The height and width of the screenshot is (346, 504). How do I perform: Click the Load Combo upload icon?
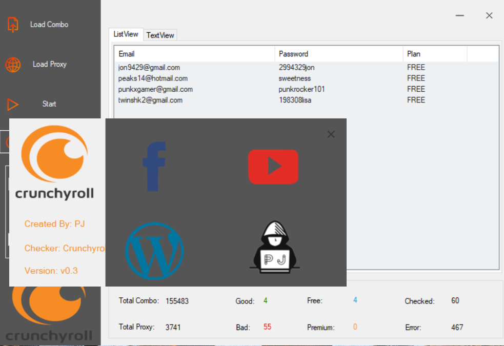point(13,25)
